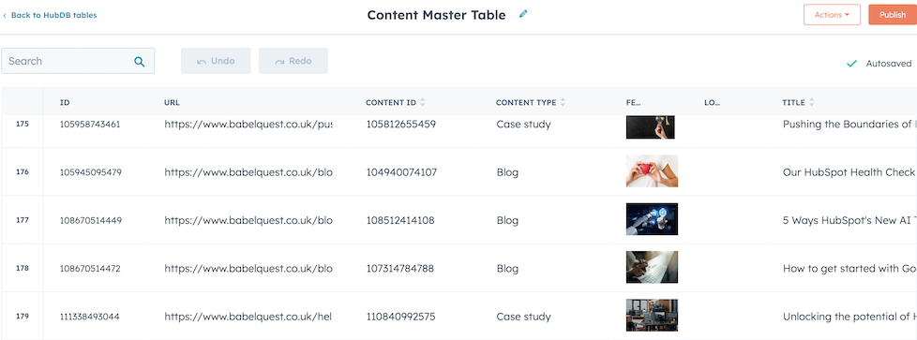Click the search magnifier icon
Image resolution: width=917 pixels, height=340 pixels.
139,61
